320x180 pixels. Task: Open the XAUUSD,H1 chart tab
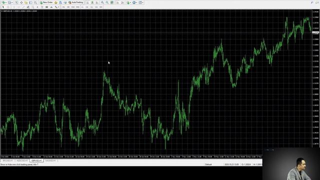point(50,161)
